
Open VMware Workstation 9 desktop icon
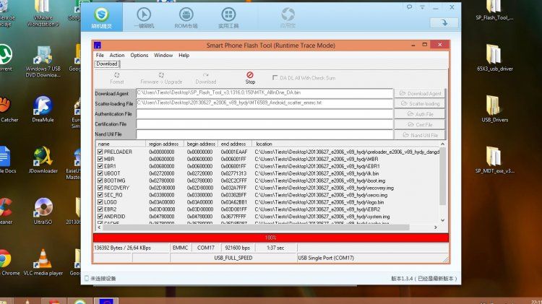43,14
